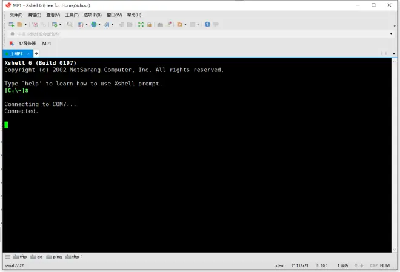The width and height of the screenshot is (400, 272).
Task: Click the magnifier Find icon in toolbar
Action: pos(69,24)
